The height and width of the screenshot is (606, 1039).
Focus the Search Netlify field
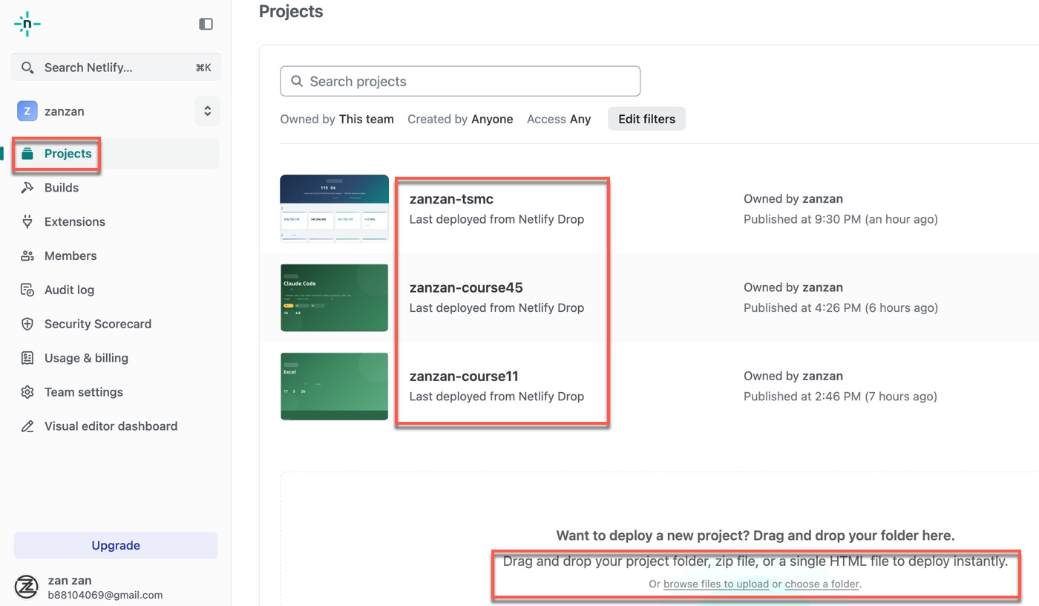tap(116, 68)
